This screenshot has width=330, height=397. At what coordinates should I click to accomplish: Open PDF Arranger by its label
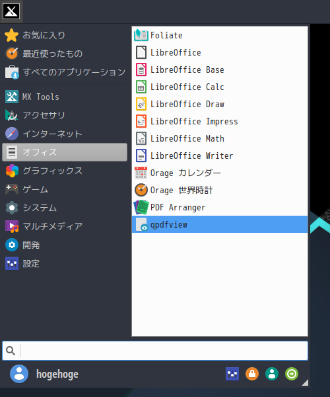click(x=178, y=207)
